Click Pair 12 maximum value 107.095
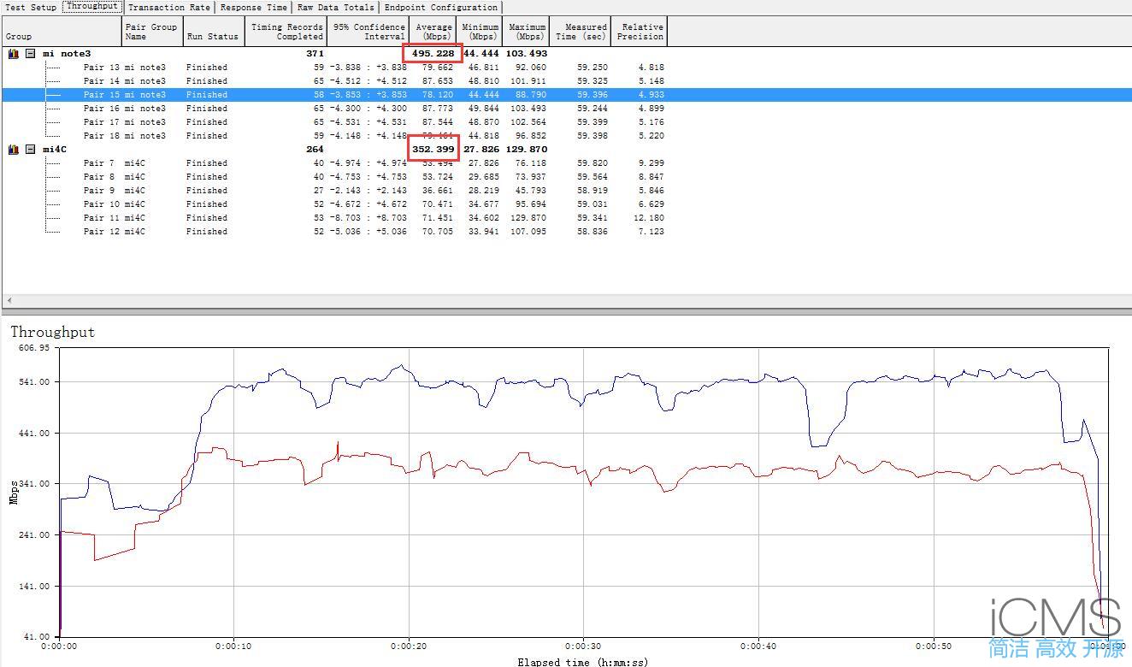 pos(528,232)
